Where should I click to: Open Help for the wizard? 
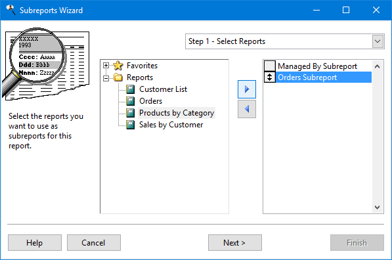coord(35,242)
